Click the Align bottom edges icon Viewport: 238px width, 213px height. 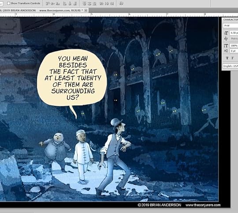(x=58, y=4)
